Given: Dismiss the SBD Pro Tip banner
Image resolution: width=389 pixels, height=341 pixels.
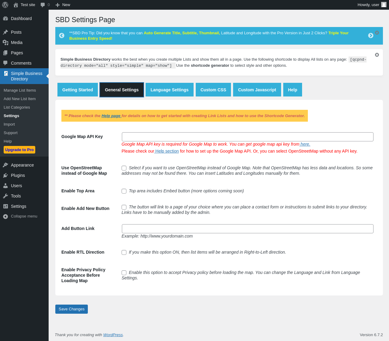Looking at the screenshot, I should 377,33.
